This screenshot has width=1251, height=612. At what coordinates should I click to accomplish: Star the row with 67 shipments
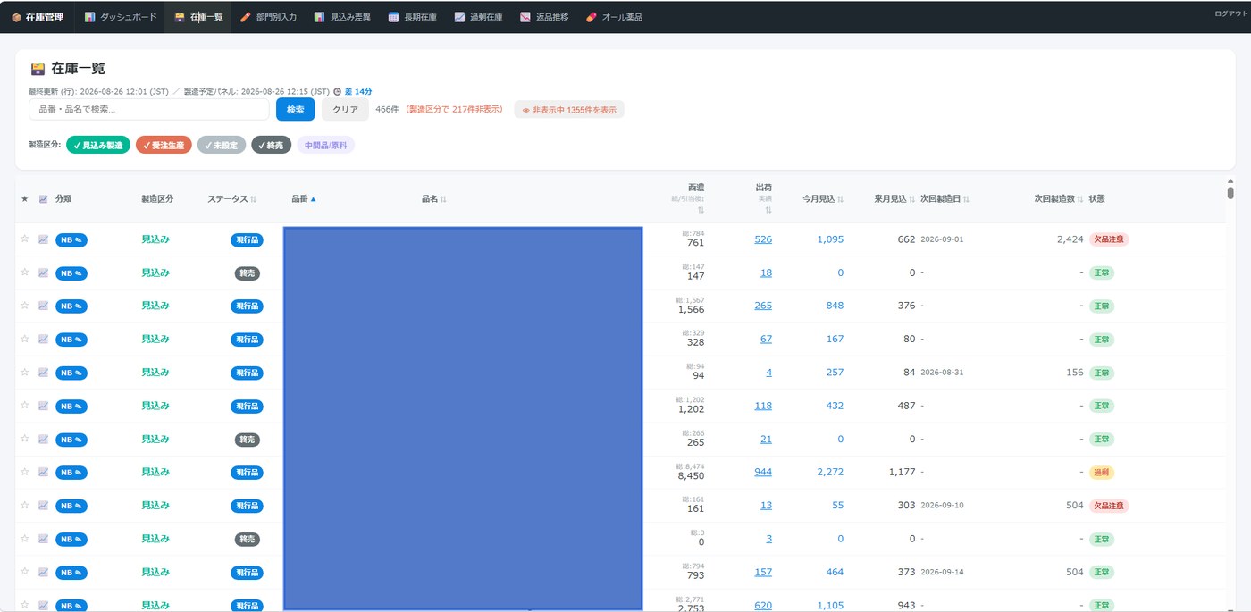(x=25, y=339)
